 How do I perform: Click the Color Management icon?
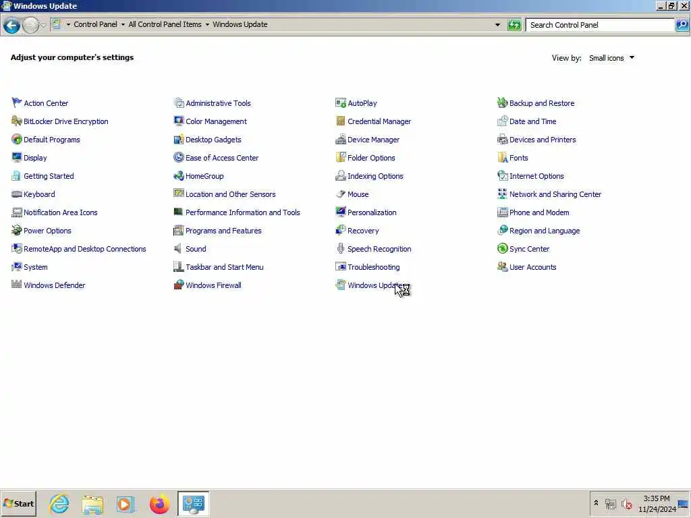[x=178, y=121]
